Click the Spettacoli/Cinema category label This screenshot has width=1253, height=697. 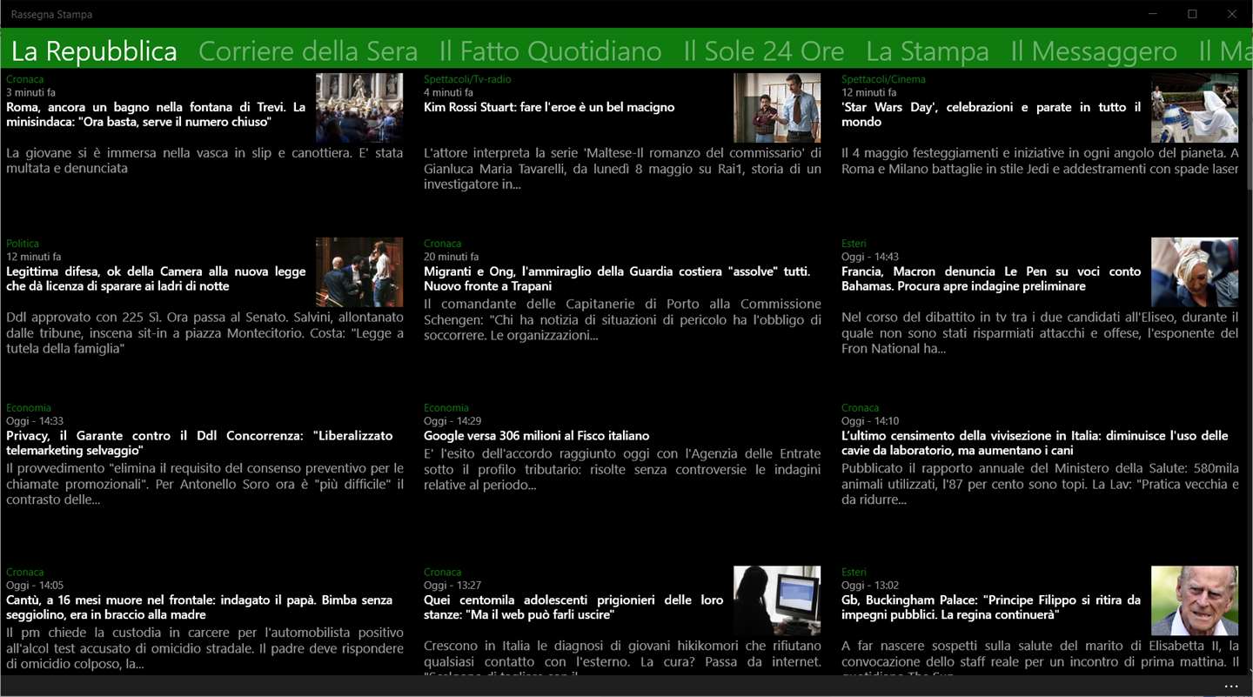pos(883,79)
